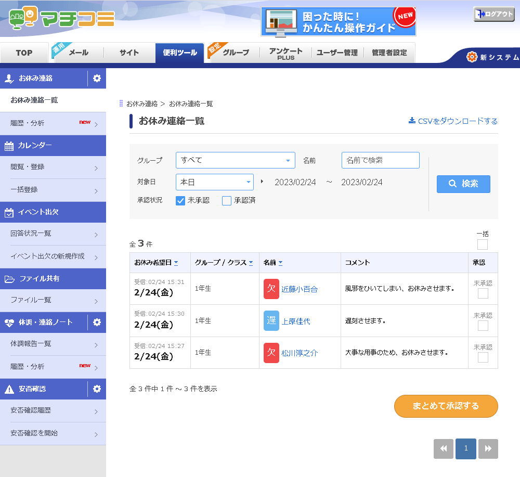Click the 検索 button

coord(463,184)
